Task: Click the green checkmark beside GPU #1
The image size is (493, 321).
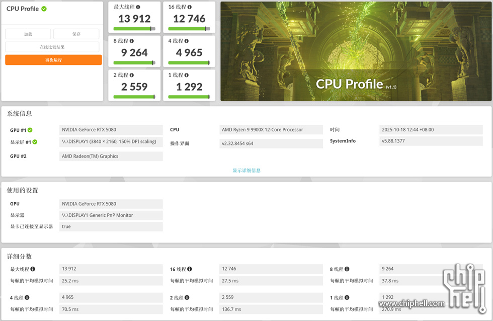Action: pyautogui.click(x=30, y=130)
